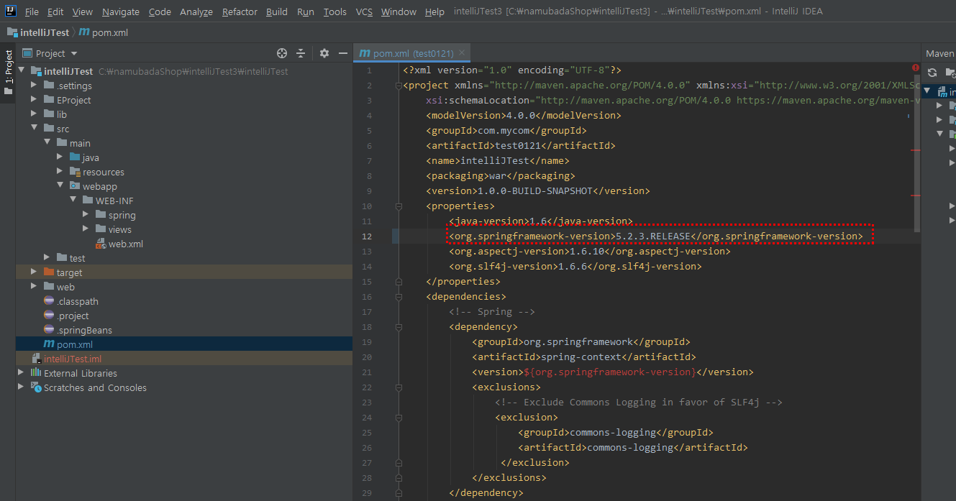This screenshot has width=956, height=501.
Task: Click the Maven tool window title
Action: click(x=939, y=53)
